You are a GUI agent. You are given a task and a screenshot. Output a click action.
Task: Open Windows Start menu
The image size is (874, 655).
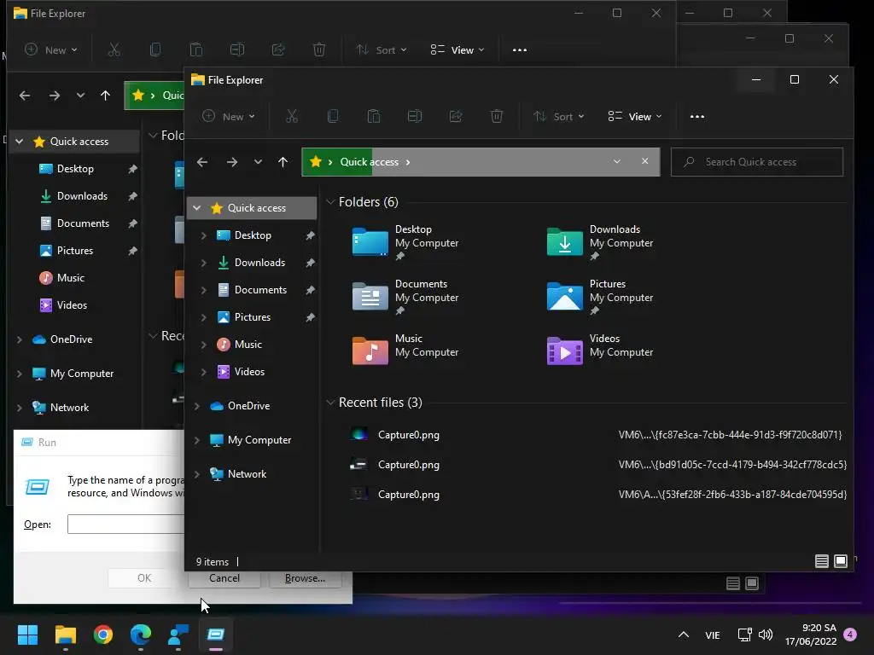[x=27, y=635]
